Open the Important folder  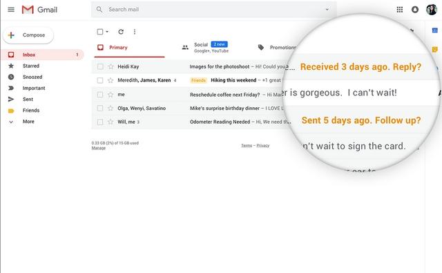pyautogui.click(x=34, y=88)
